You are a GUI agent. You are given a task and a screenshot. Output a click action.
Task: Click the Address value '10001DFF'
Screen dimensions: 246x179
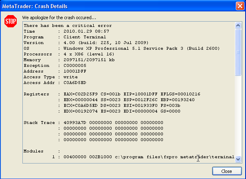[75, 71]
